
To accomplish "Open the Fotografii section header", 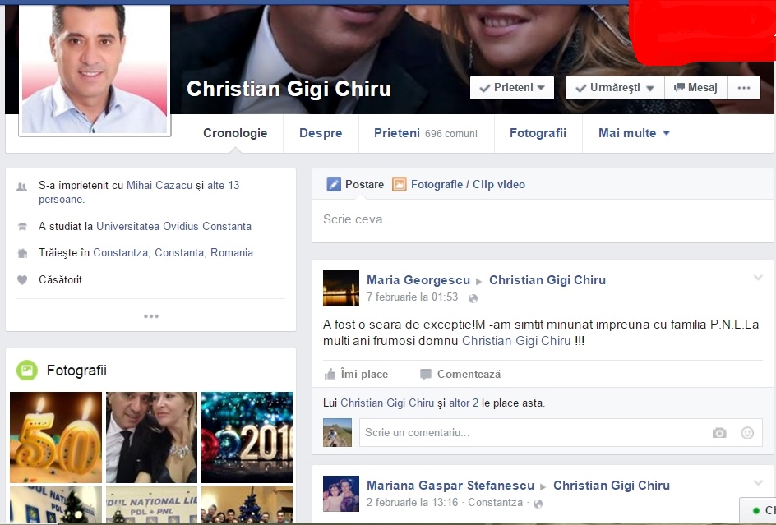I will tap(76, 371).
